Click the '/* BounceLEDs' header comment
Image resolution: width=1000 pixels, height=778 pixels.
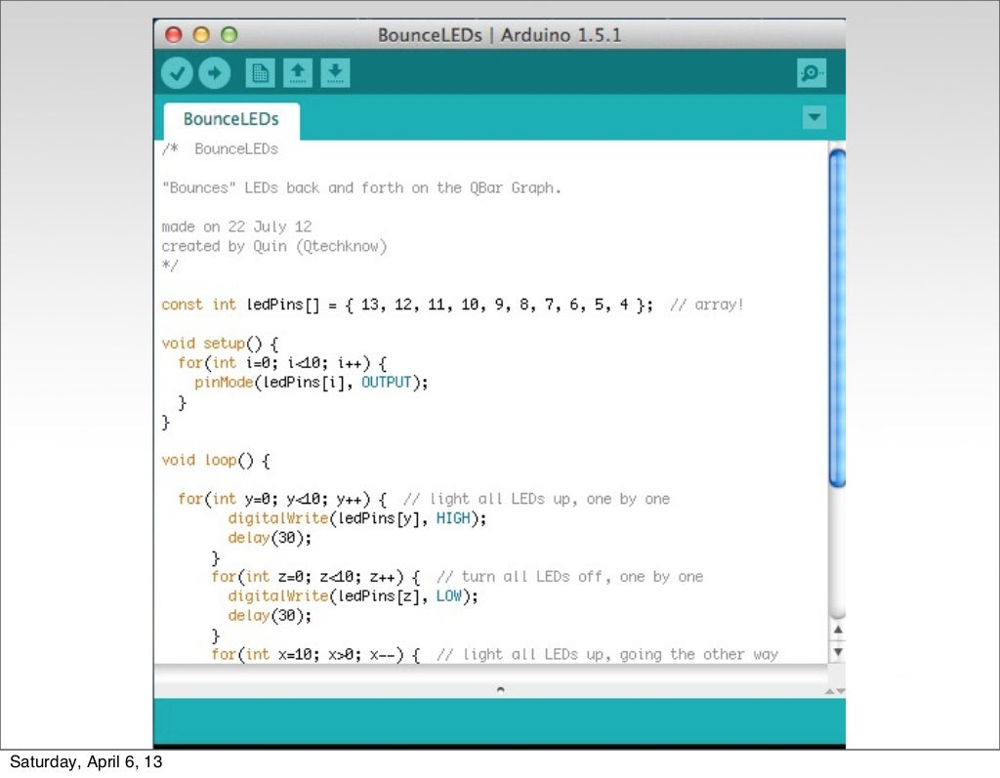pos(220,149)
